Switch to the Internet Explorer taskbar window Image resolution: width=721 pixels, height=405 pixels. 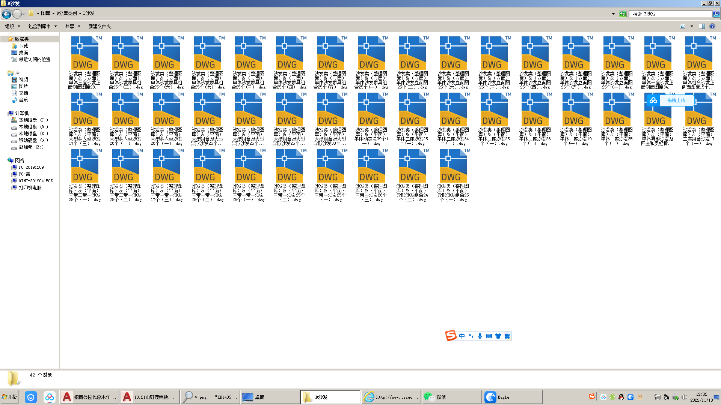[x=391, y=397]
